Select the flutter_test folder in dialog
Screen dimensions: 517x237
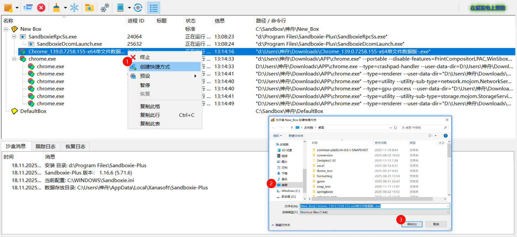(325, 171)
